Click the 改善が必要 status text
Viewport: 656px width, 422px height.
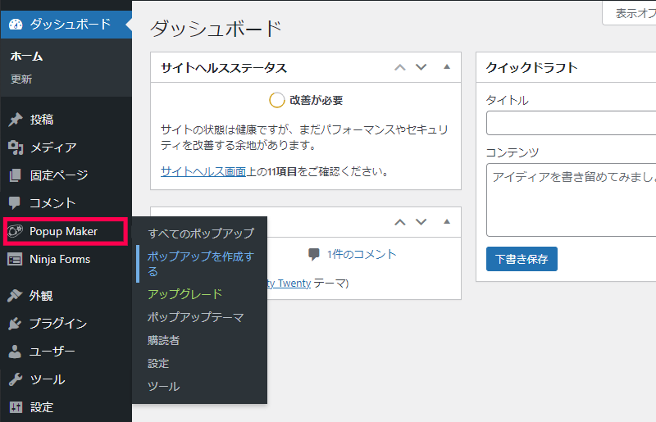pyautogui.click(x=317, y=100)
